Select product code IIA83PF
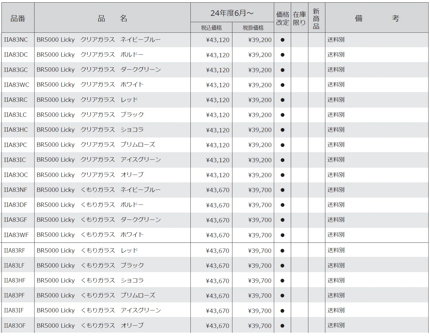Image resolution: width=430 pixels, height=336 pixels. (14, 295)
